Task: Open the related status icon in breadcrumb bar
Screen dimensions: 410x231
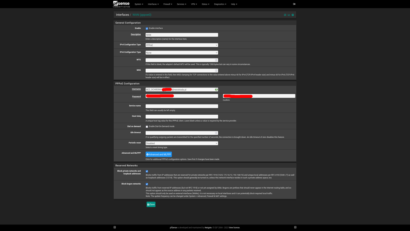Action: 285,15
